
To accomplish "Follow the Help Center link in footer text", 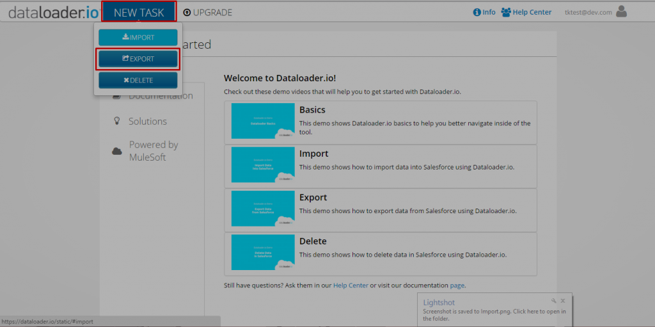I will click(x=351, y=285).
